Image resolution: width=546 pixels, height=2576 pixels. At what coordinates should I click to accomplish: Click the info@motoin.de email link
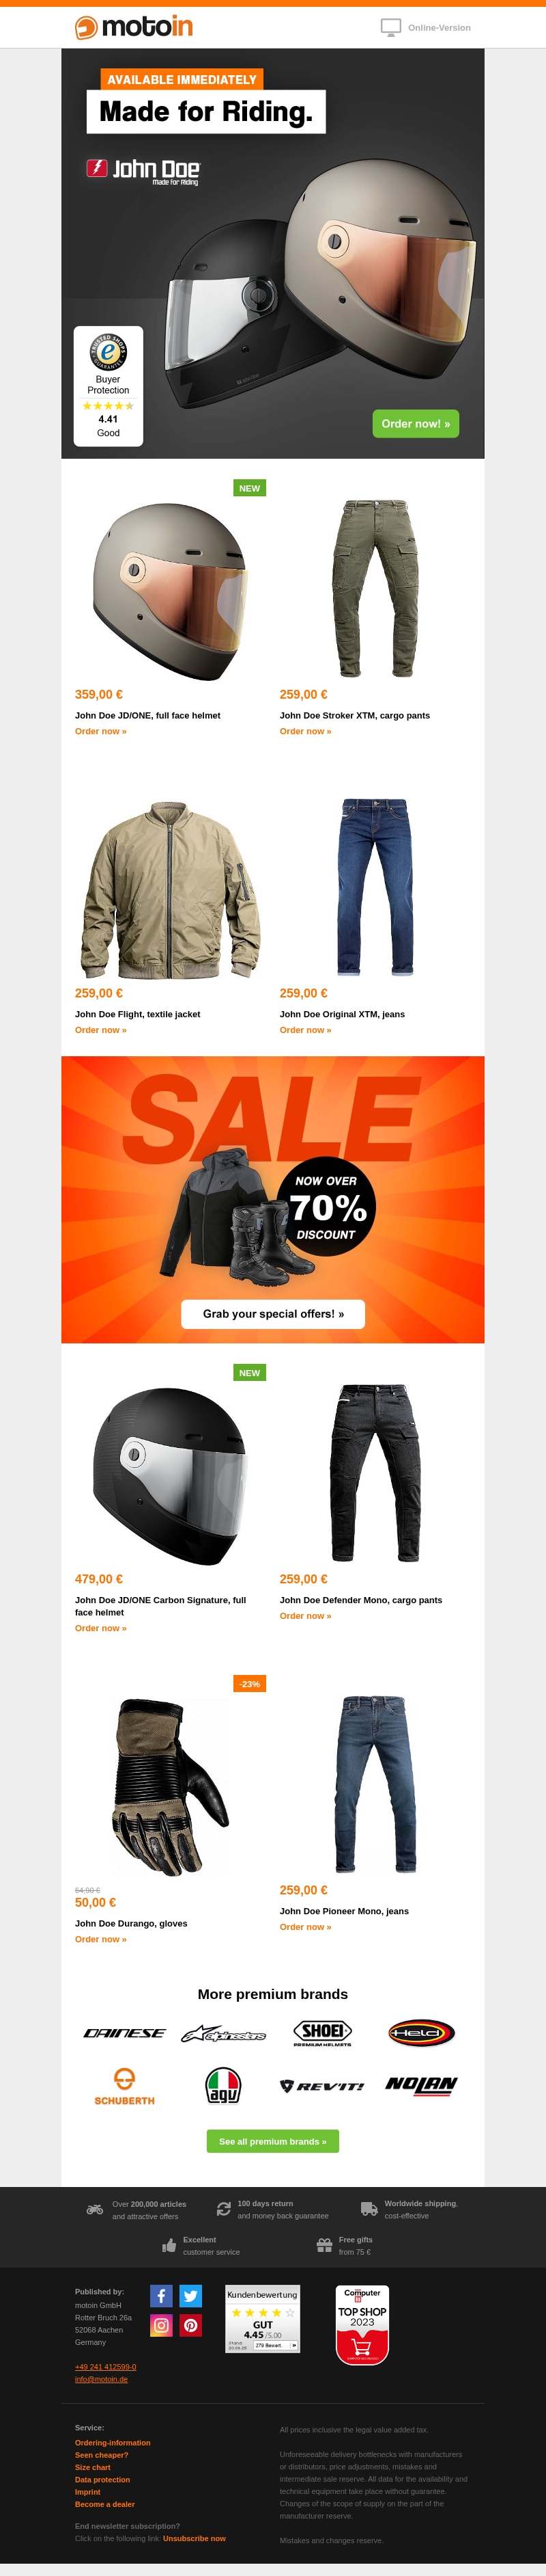101,2379
